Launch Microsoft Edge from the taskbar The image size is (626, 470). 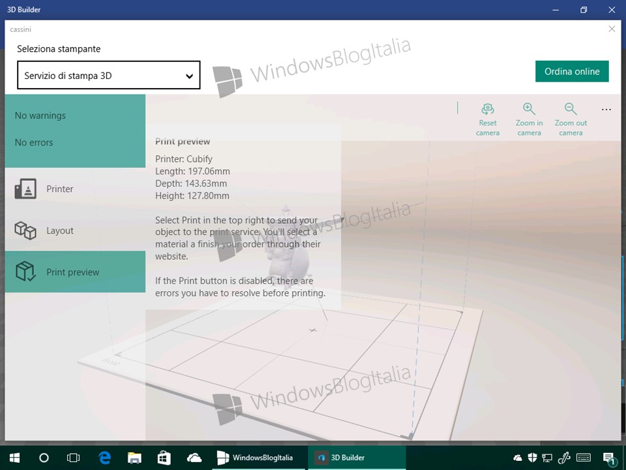tap(104, 458)
